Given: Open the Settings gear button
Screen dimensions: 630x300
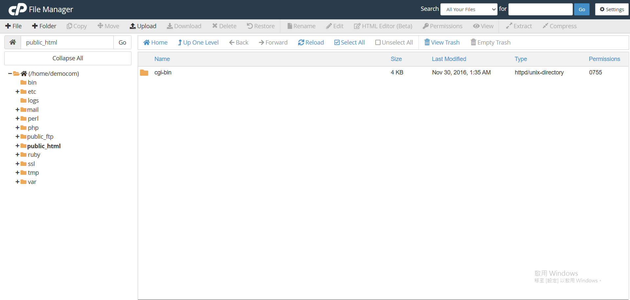Looking at the screenshot, I should [612, 10].
